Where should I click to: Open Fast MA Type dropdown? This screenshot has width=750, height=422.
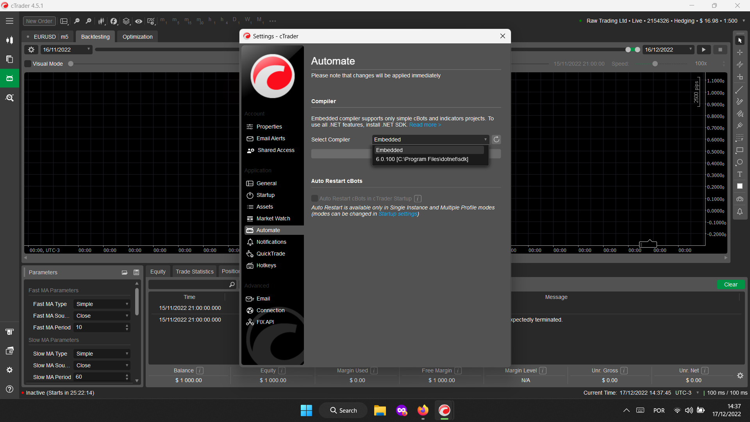click(102, 304)
